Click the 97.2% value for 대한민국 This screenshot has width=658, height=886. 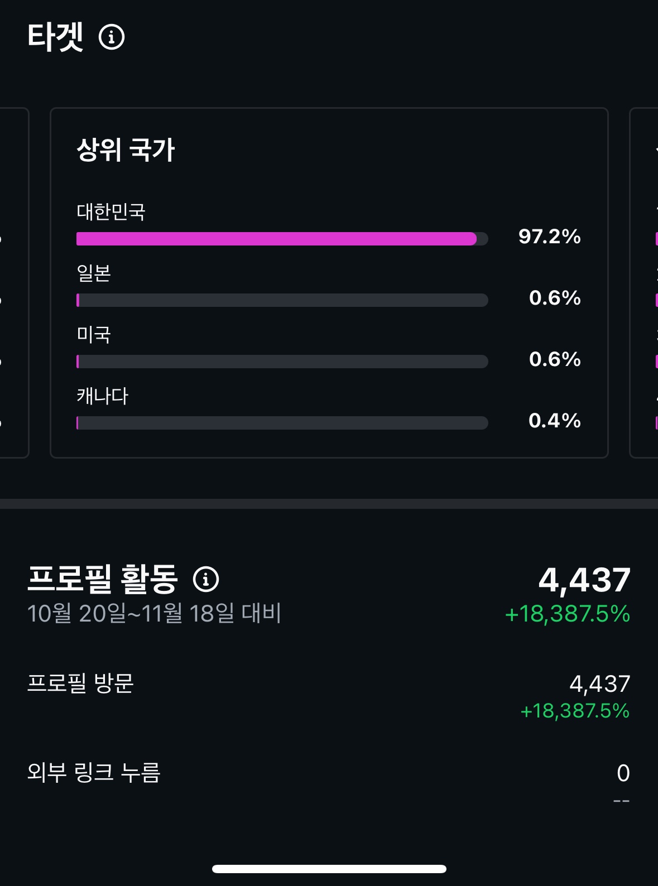coord(549,237)
